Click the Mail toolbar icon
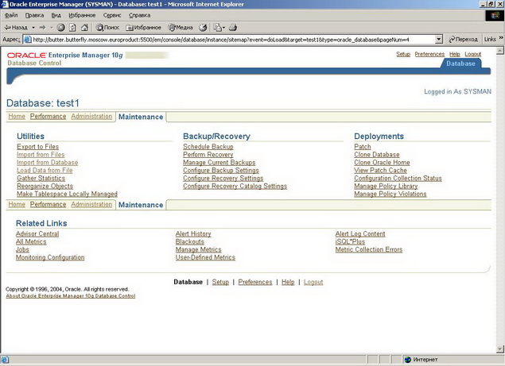505x366 pixels. pyautogui.click(x=218, y=28)
